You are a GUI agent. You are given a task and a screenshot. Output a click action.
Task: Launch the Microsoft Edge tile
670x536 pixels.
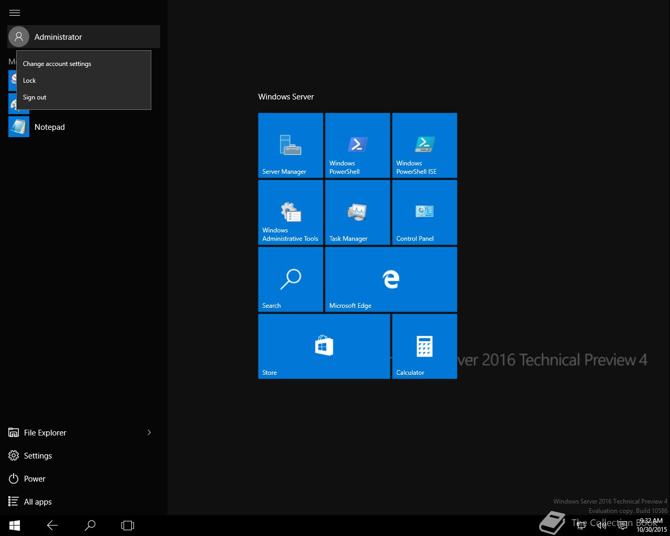[391, 280]
